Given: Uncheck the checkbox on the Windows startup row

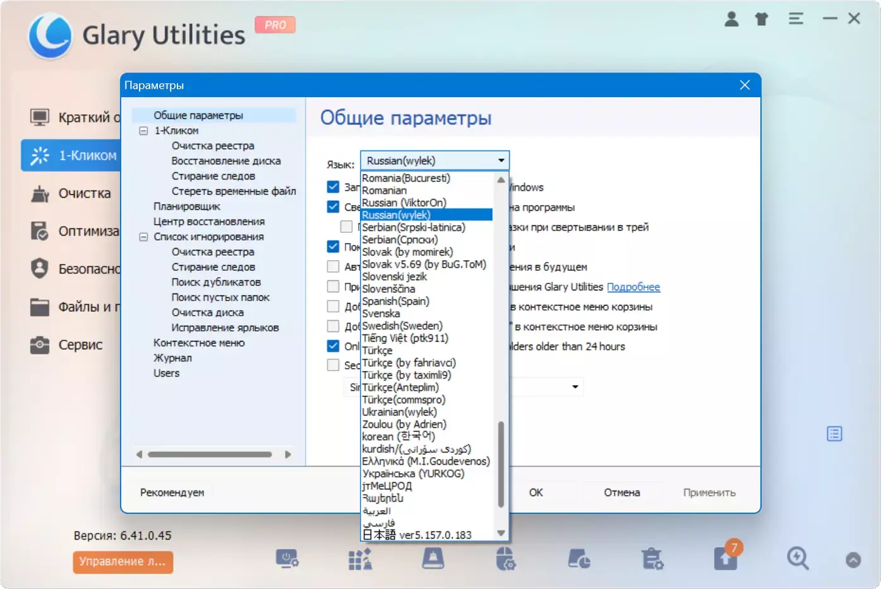Looking at the screenshot, I should point(333,187).
